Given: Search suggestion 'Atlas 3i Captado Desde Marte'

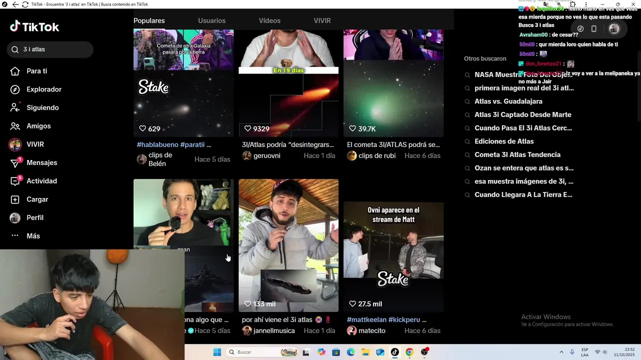Looking at the screenshot, I should (523, 114).
